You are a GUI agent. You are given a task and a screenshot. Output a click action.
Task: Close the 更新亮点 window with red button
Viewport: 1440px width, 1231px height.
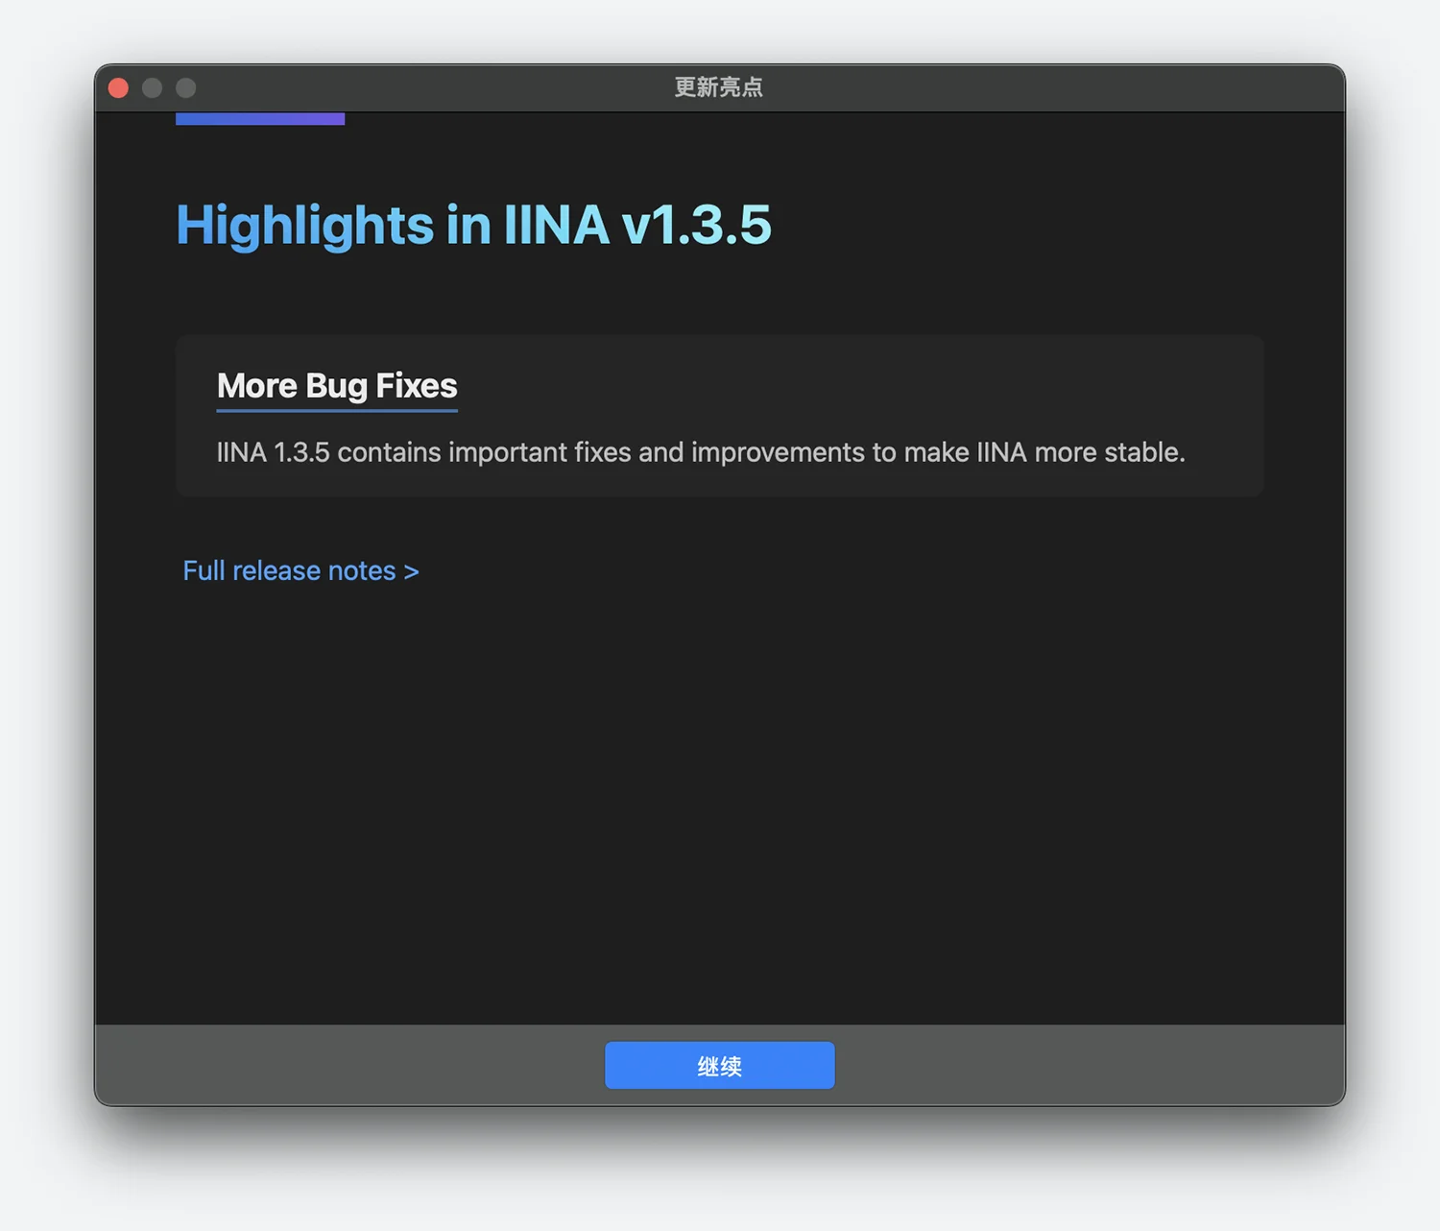pos(119,88)
